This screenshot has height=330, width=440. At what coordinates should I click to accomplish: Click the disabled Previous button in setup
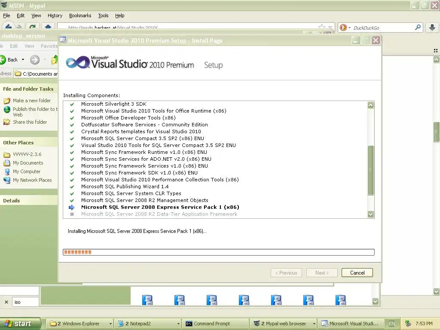coord(286,273)
